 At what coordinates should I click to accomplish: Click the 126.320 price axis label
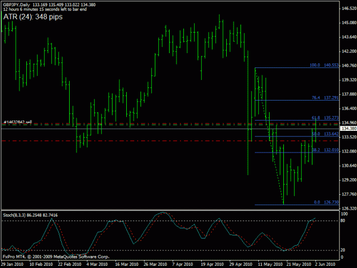tap(349, 209)
